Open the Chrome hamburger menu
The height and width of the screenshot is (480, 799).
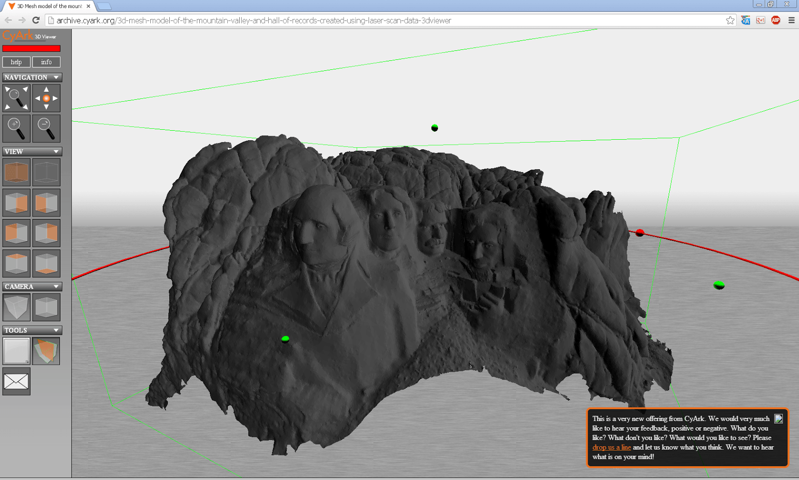pos(792,20)
